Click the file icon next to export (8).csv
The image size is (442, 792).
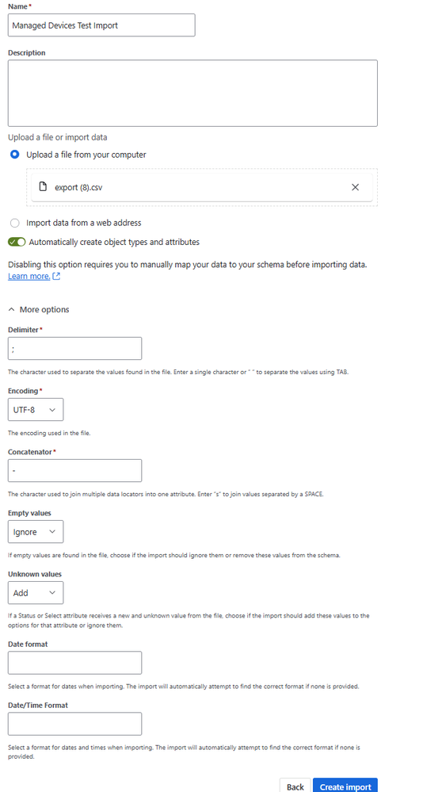point(43,187)
